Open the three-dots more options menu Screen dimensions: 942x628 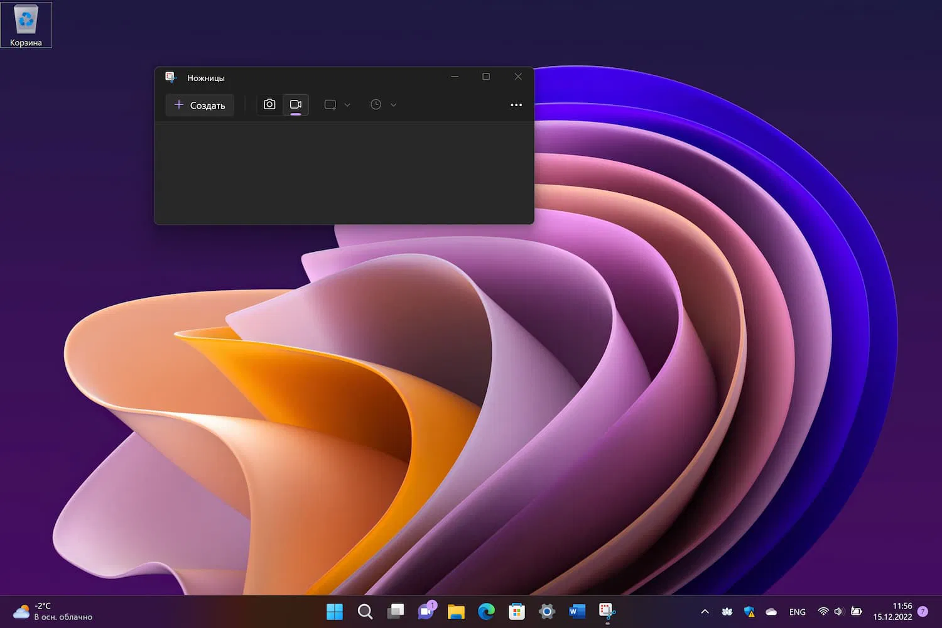click(516, 105)
